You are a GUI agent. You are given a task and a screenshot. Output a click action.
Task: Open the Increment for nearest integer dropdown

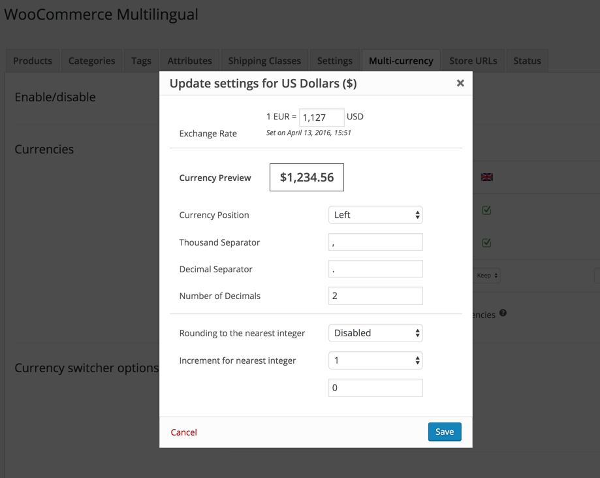(375, 360)
